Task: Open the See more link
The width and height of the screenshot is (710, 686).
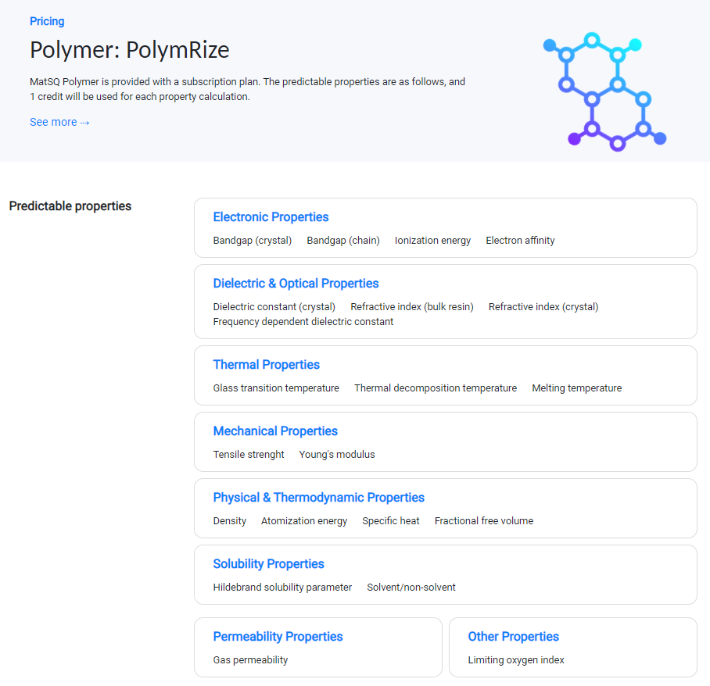Action: click(x=59, y=122)
